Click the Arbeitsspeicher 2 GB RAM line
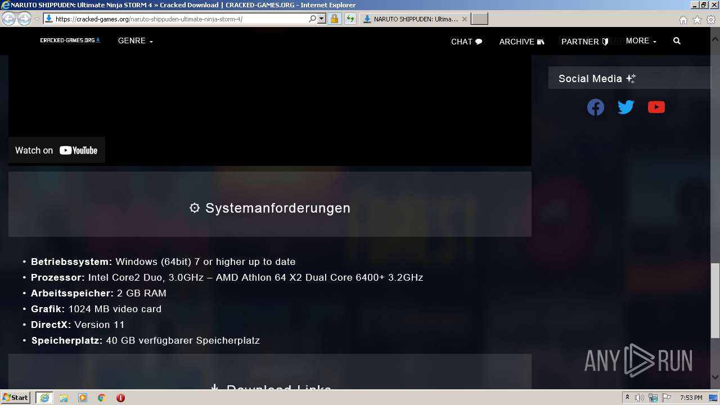Screen dimensions: 720x405 click(98, 293)
